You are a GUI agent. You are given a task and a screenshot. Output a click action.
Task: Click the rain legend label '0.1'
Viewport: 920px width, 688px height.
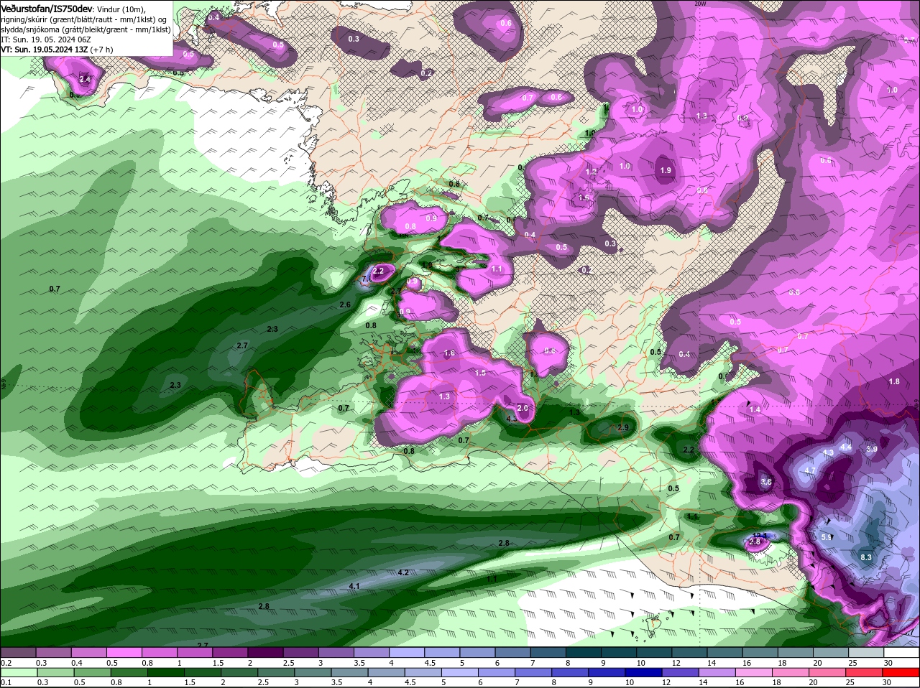6,682
